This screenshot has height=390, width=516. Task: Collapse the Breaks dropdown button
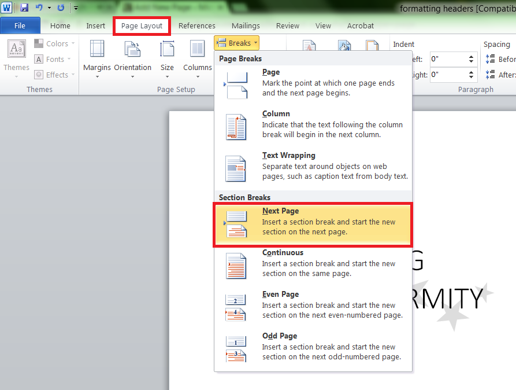(x=236, y=43)
